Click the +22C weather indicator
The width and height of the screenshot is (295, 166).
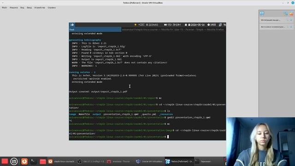click(139, 25)
